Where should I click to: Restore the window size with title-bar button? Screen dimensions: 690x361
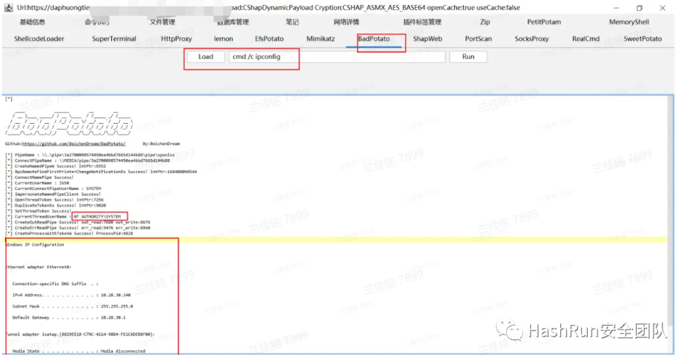[640, 8]
